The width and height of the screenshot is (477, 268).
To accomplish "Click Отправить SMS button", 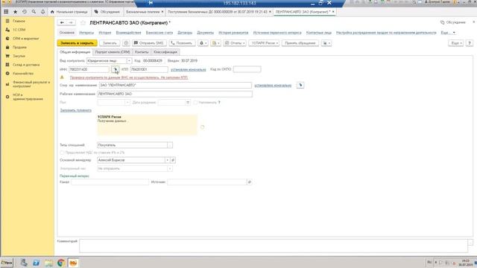I will click(x=149, y=43).
